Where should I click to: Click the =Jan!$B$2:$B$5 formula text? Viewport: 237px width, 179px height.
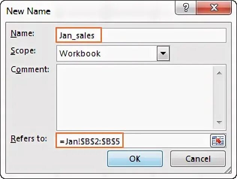pyautogui.click(x=90, y=141)
